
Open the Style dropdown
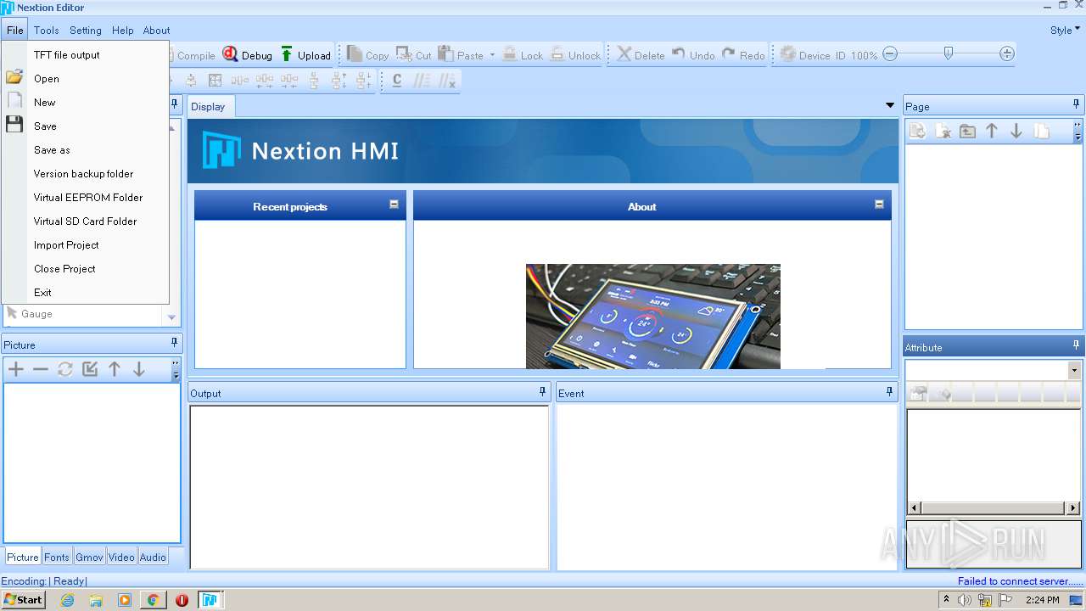pos(1065,30)
